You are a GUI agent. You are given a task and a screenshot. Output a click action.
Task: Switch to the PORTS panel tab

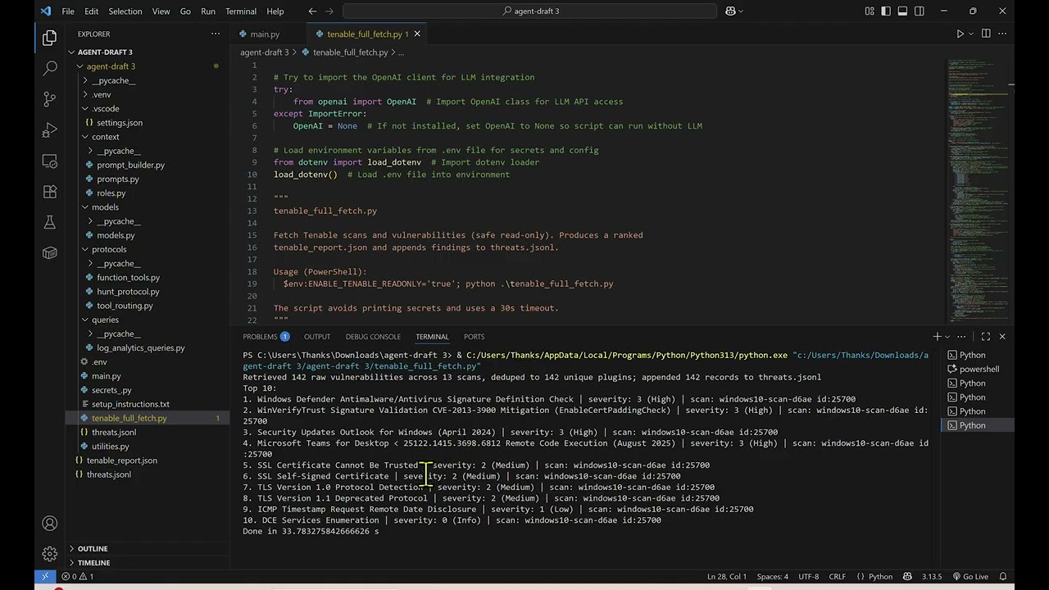tap(474, 337)
